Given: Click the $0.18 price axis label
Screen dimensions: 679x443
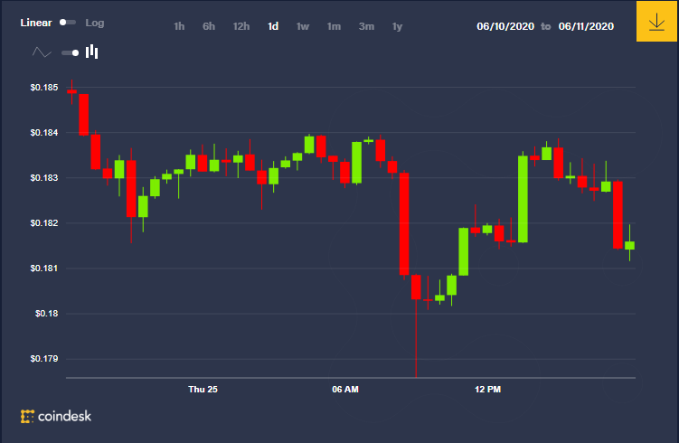Looking at the screenshot, I should [x=46, y=314].
